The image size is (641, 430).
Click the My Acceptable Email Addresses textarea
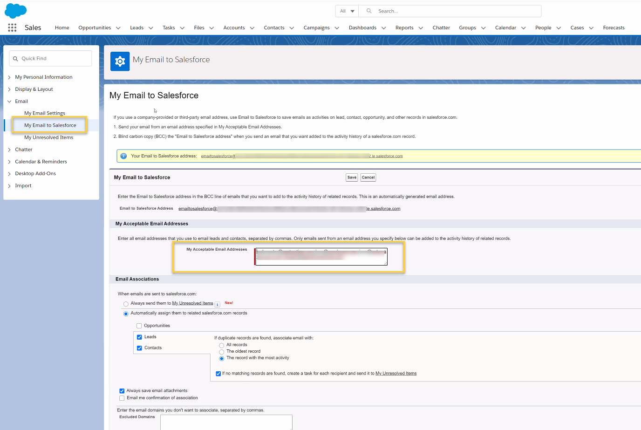(x=321, y=257)
